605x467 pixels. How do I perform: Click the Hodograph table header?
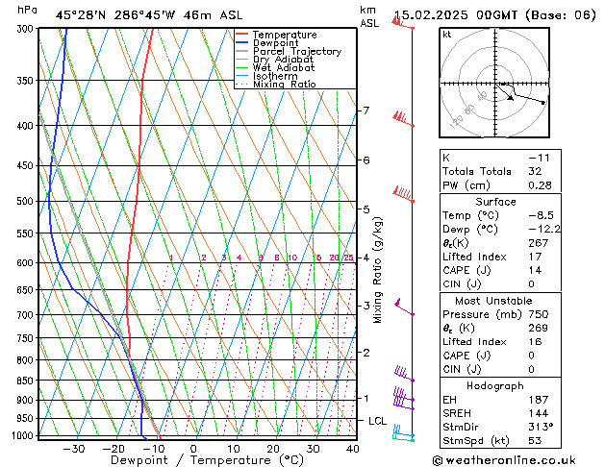point(495,385)
